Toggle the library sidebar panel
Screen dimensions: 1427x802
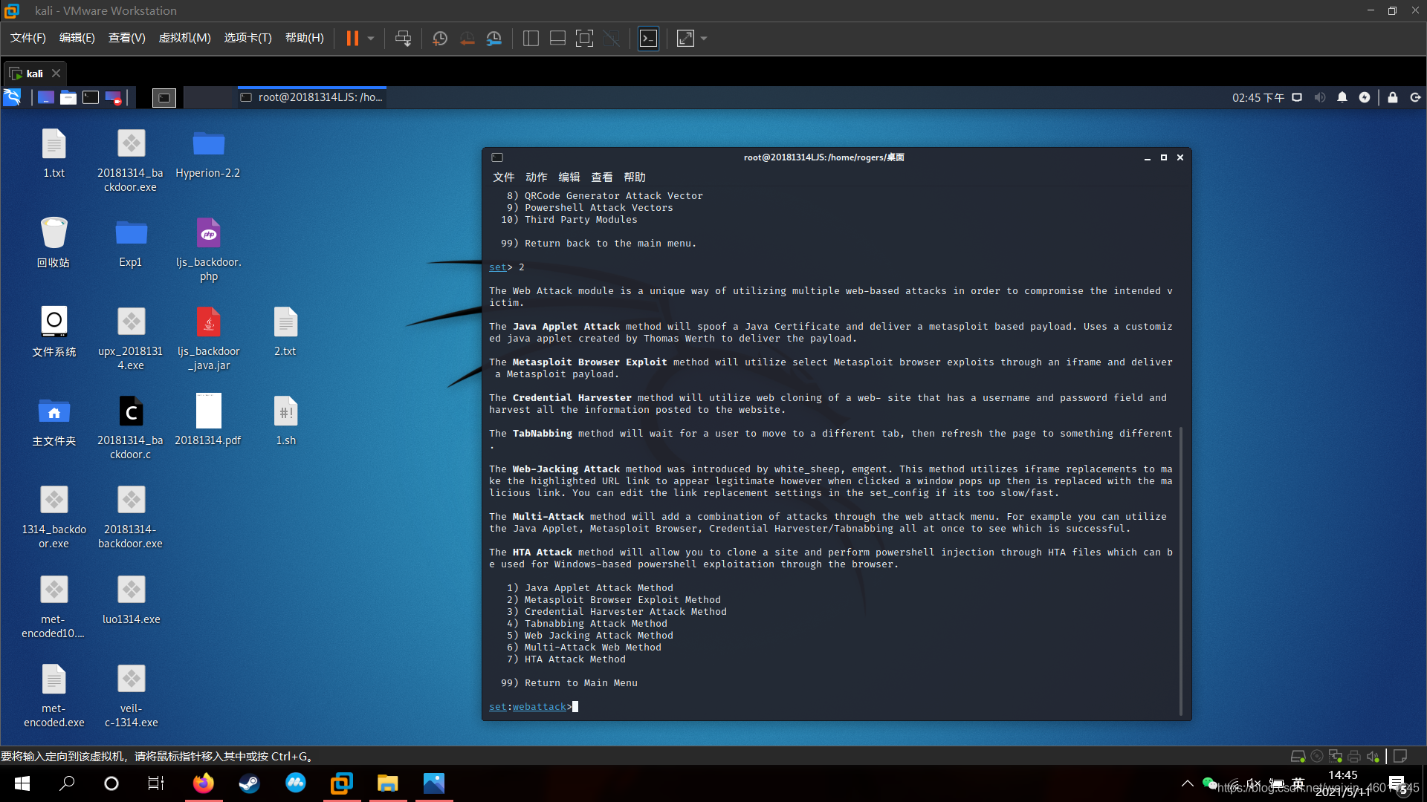[x=531, y=39]
